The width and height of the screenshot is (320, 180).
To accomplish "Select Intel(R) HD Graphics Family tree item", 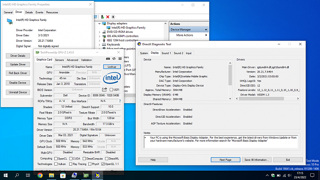I will pyautogui.click(x=128, y=28).
